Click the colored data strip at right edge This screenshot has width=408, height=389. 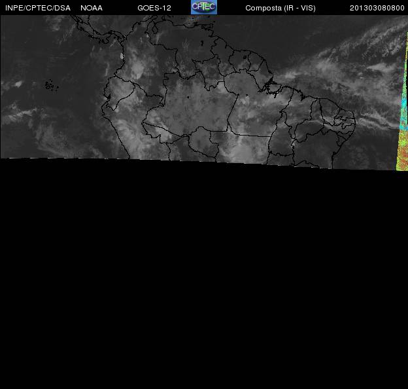(x=403, y=102)
